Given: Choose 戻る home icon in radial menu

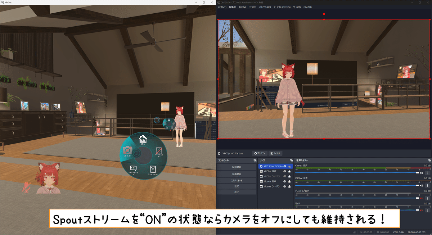Looking at the screenshot, I should [143, 140].
